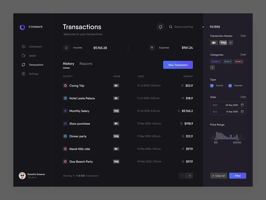The image size is (266, 200).
Task: Click the search magnifier icon
Action: tap(171, 27)
